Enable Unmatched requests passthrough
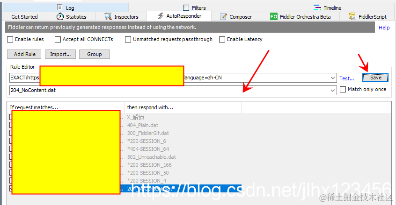This screenshot has height=205, width=396. coord(128,40)
